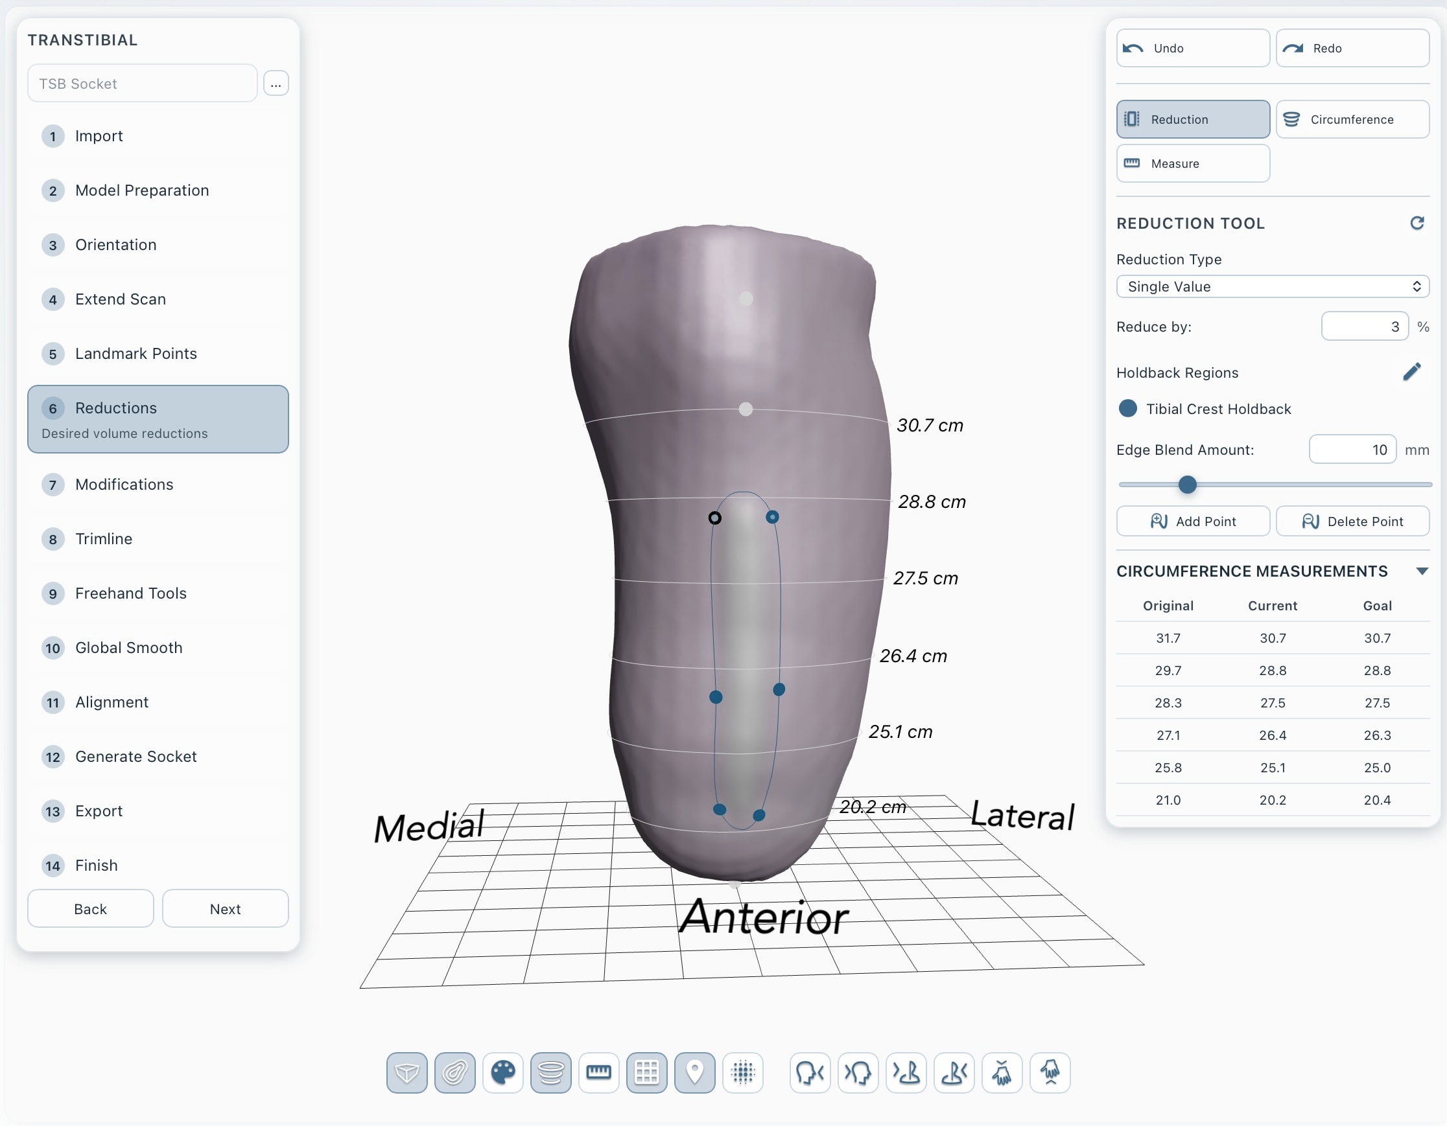Go to step 7 Modifications

point(158,485)
